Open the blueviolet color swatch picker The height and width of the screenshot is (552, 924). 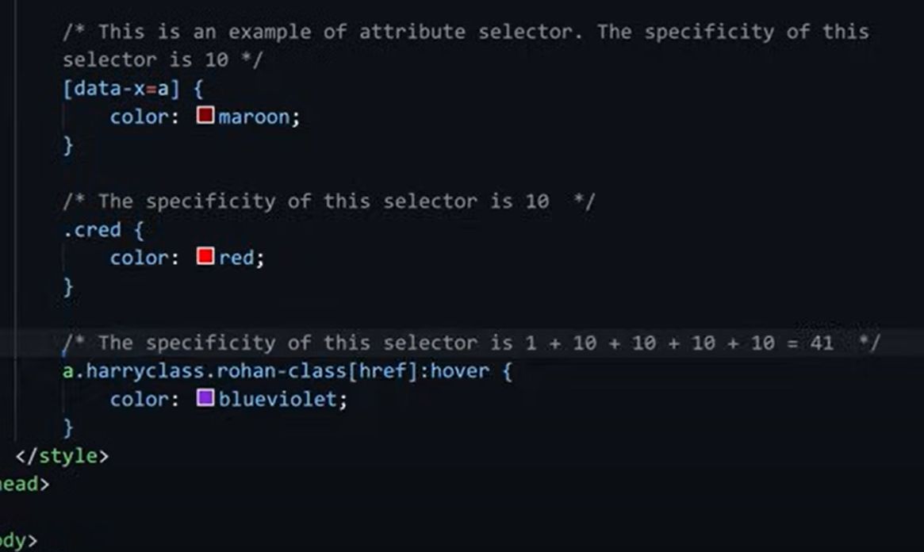pos(205,397)
